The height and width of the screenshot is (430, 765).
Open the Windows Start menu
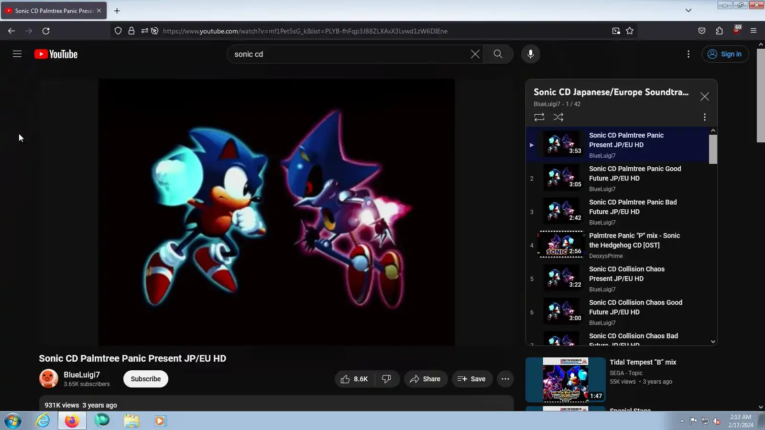(13, 421)
